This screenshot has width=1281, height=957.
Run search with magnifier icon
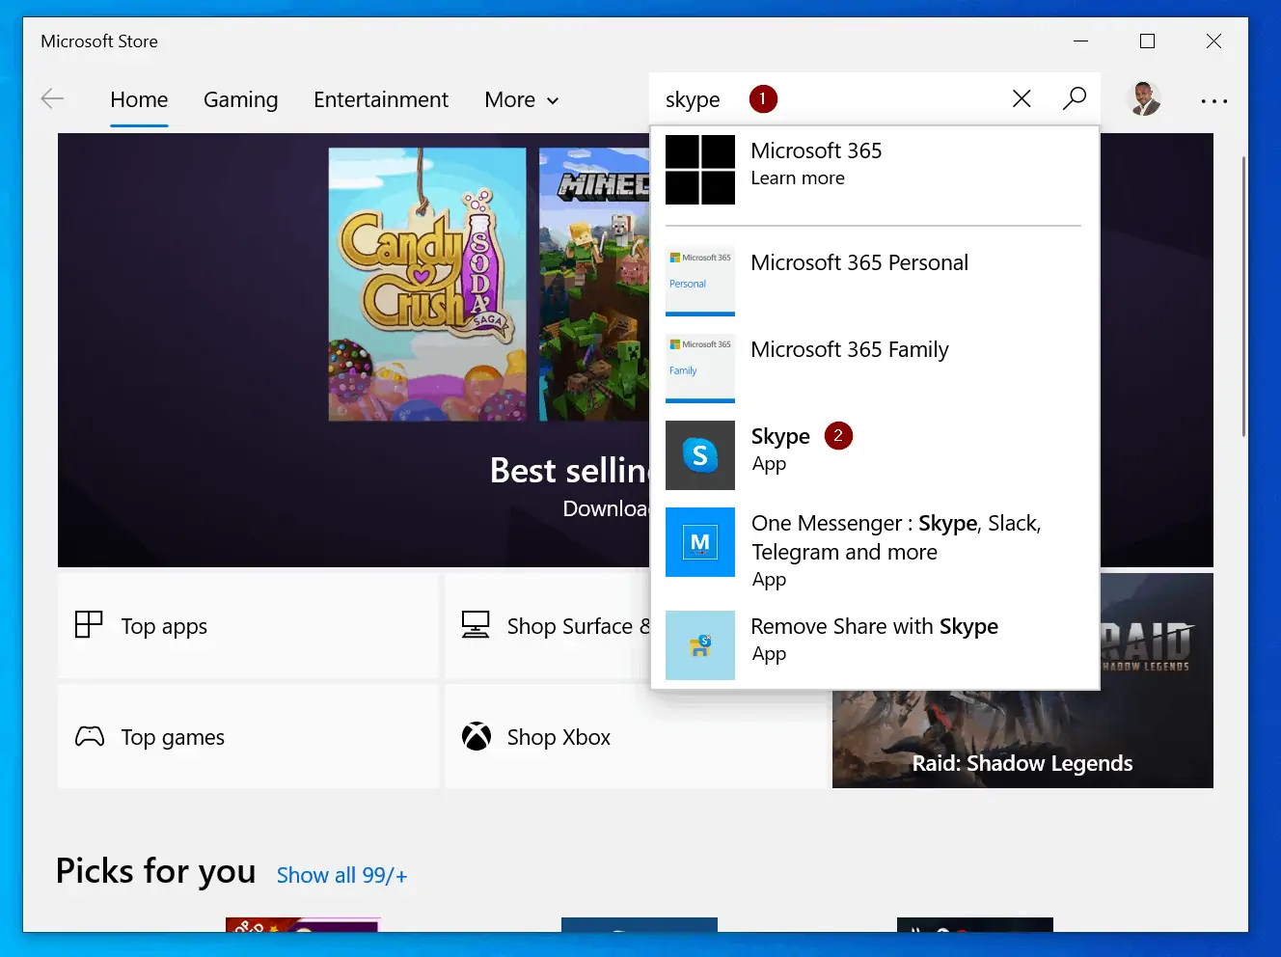(1075, 98)
